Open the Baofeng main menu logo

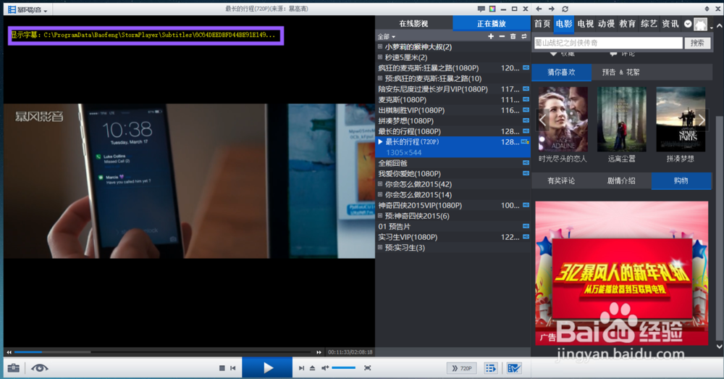coord(28,9)
